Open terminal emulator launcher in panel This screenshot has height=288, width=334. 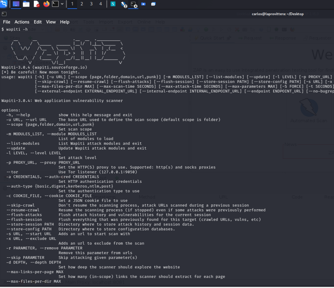click(x=56, y=4)
